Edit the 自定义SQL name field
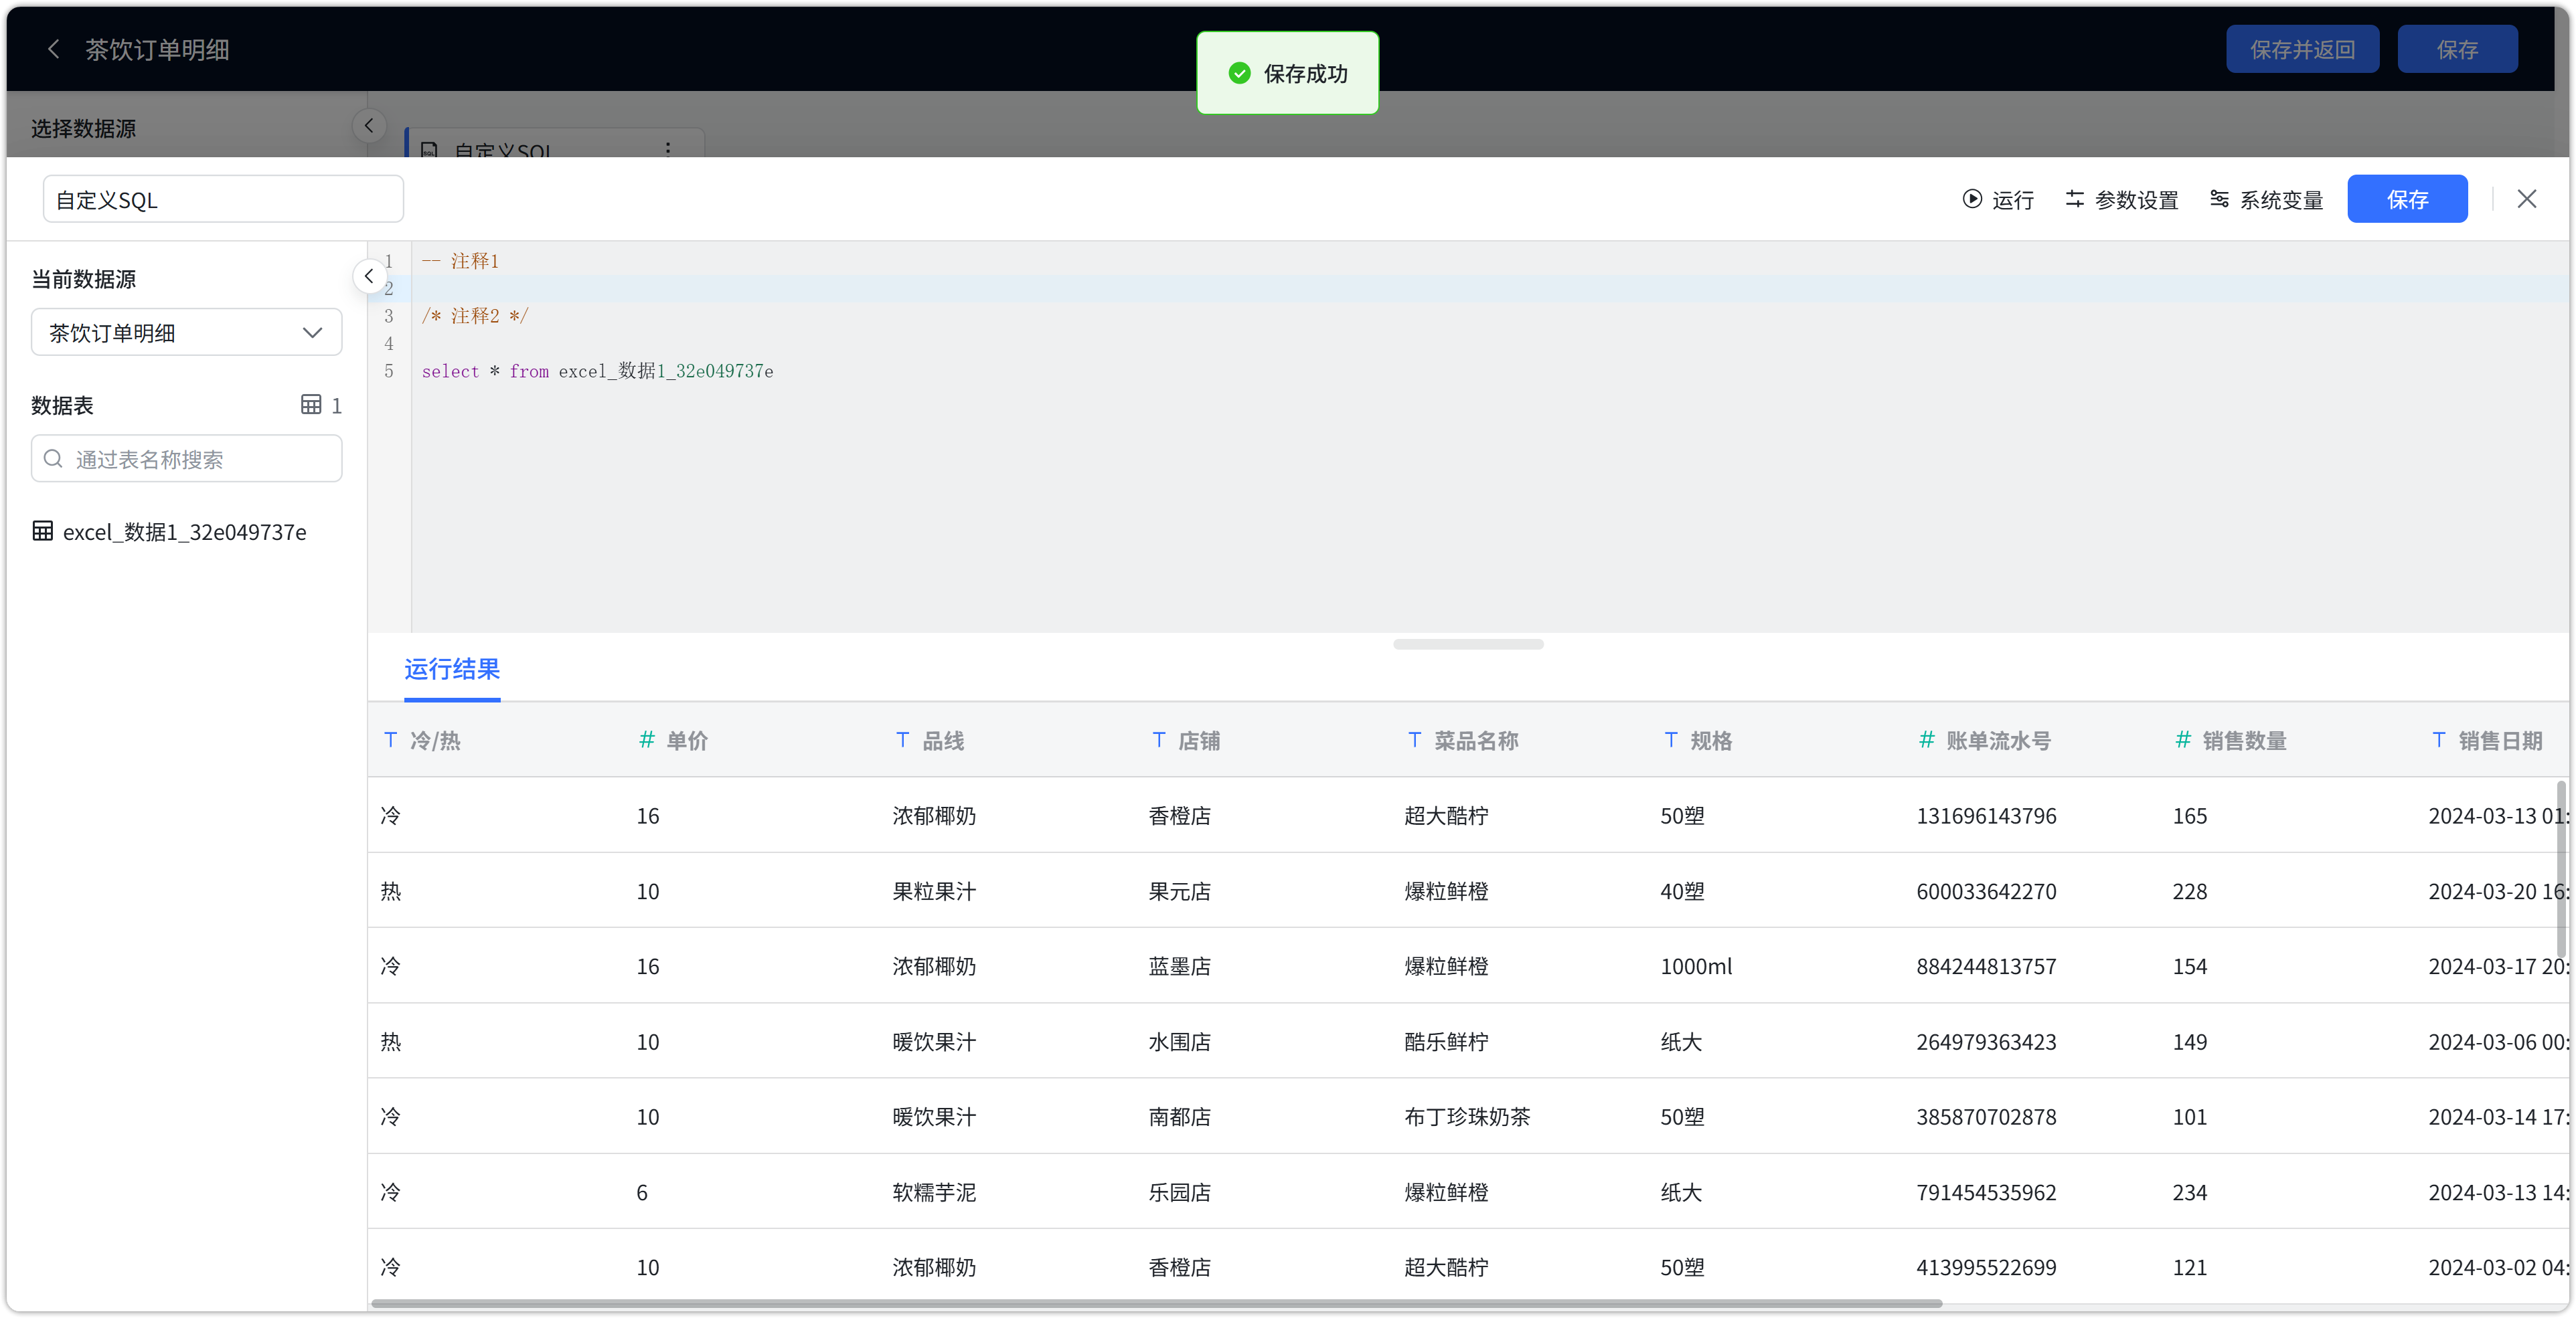 click(223, 199)
